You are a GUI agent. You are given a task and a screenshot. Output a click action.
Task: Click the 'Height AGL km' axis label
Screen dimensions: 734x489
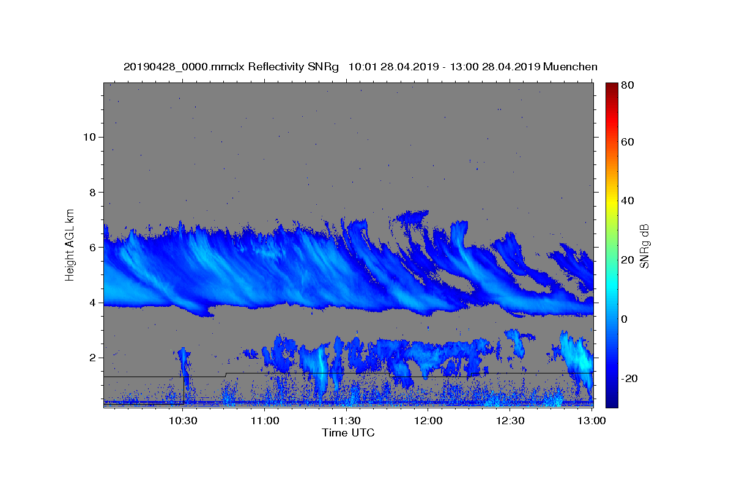[x=70, y=245]
